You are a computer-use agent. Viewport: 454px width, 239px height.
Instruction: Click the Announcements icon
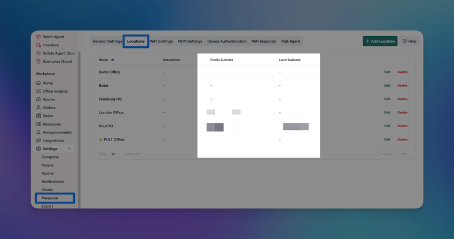click(x=38, y=133)
